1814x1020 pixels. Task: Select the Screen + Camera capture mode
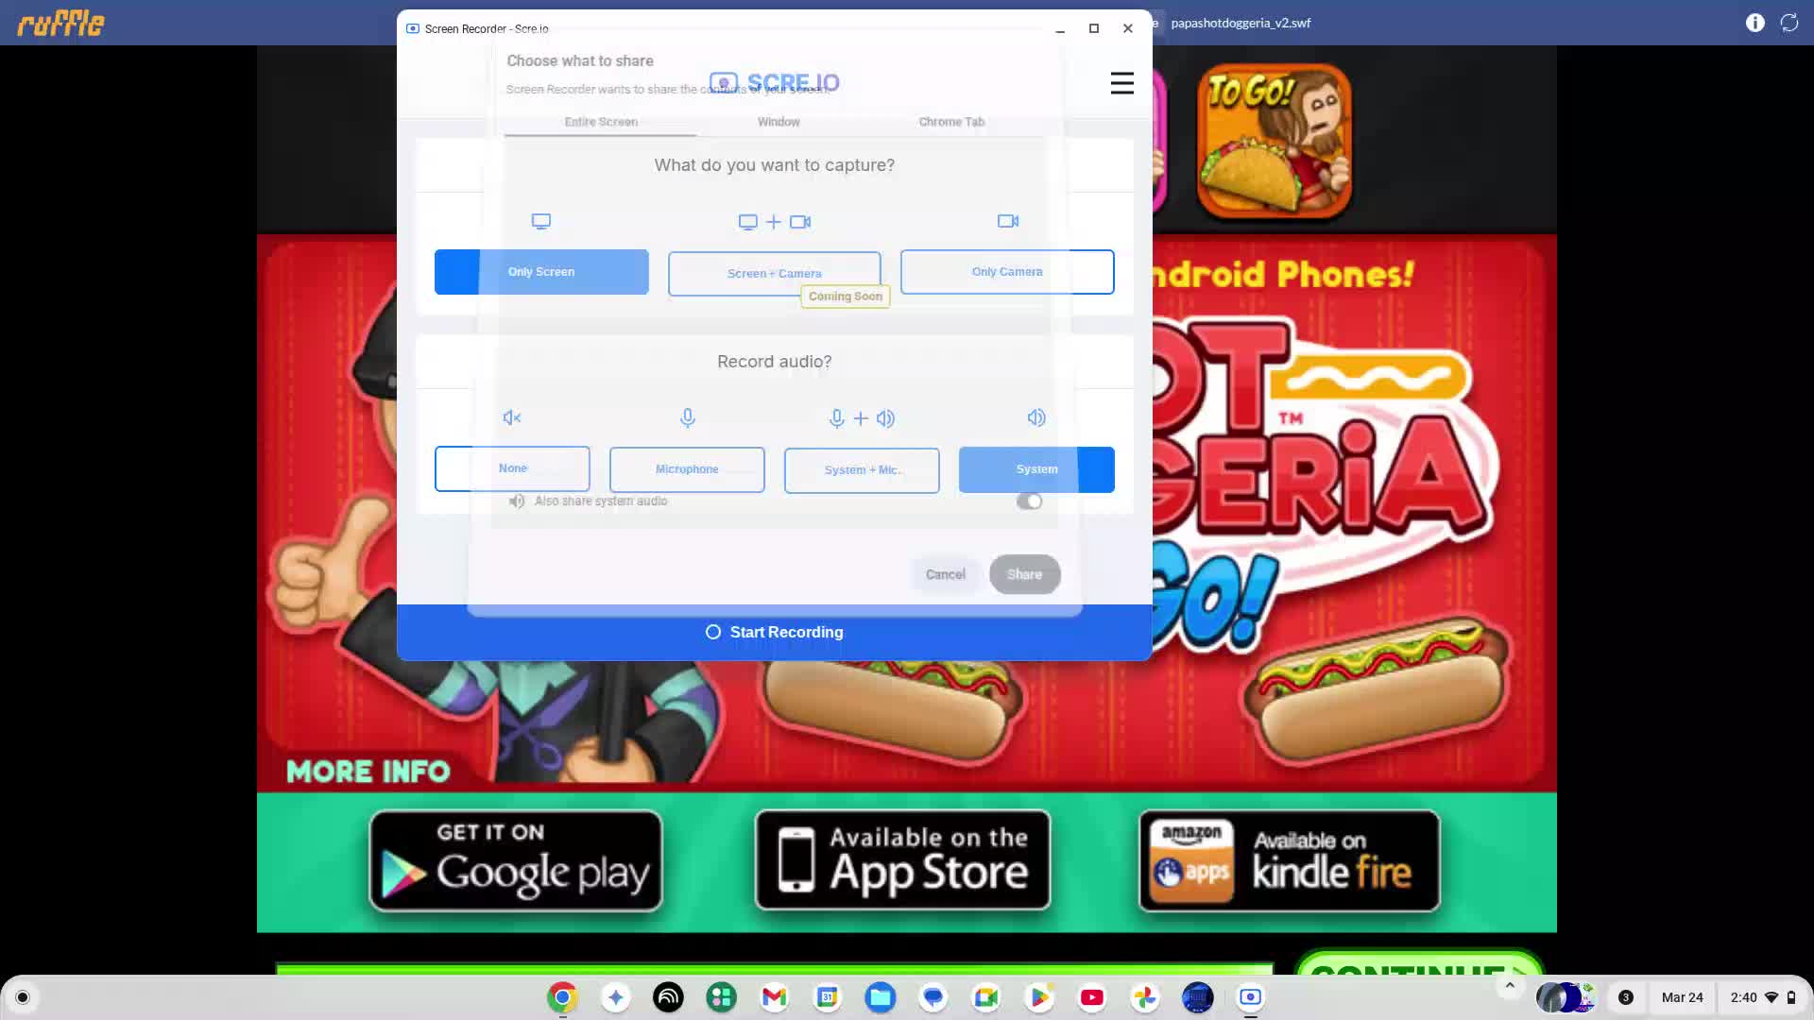coord(774,272)
